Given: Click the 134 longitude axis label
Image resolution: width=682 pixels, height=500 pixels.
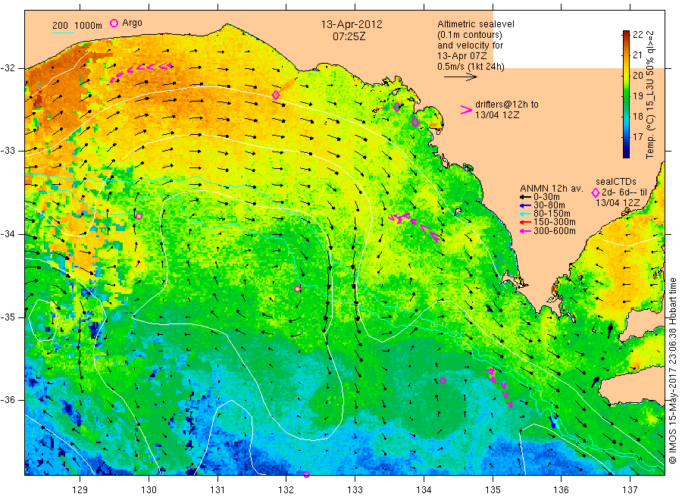Looking at the screenshot, I should click(424, 489).
